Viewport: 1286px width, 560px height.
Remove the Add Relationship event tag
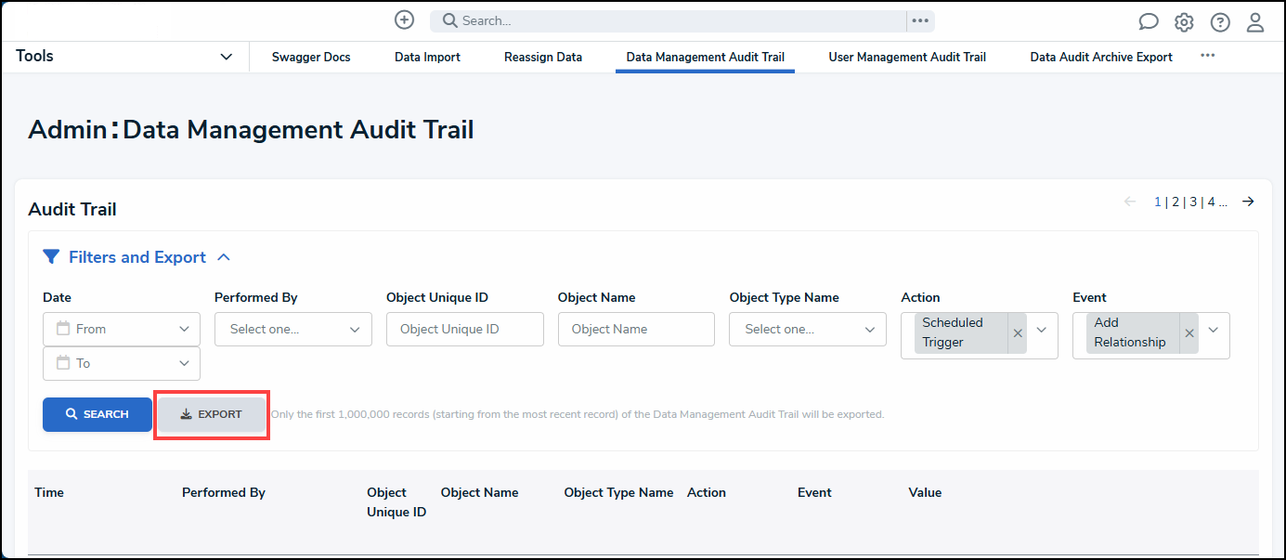[1189, 333]
